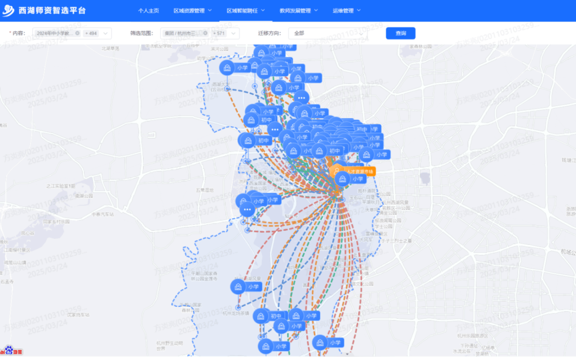576x357 pixels.
Task: Expand the '...' cluster under the two 小学 markers
Action: coord(247,209)
